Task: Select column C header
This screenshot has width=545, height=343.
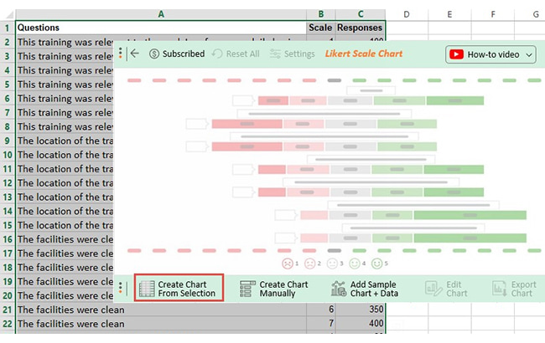Action: tap(361, 14)
